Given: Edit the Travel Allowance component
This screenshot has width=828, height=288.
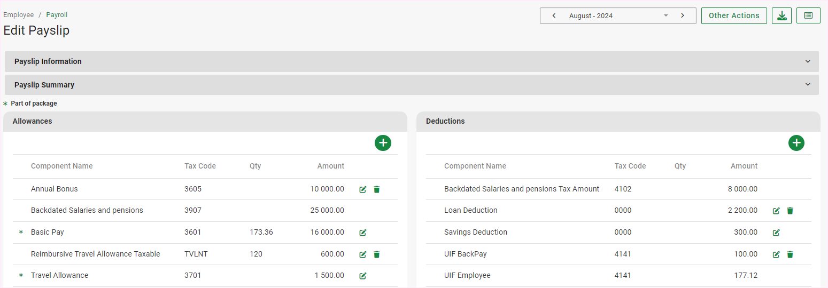Looking at the screenshot, I should (x=363, y=276).
